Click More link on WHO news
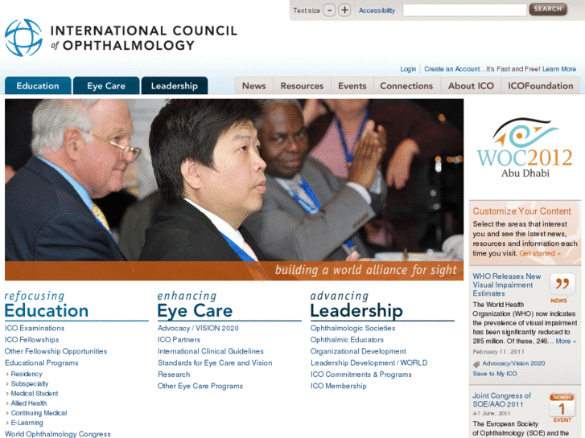 pos(566,341)
